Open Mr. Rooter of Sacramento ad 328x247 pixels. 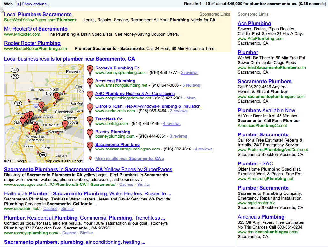[x=36, y=29]
